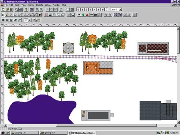180x135 pixels.
Task: Open the View menu
Action: pos(23,5)
